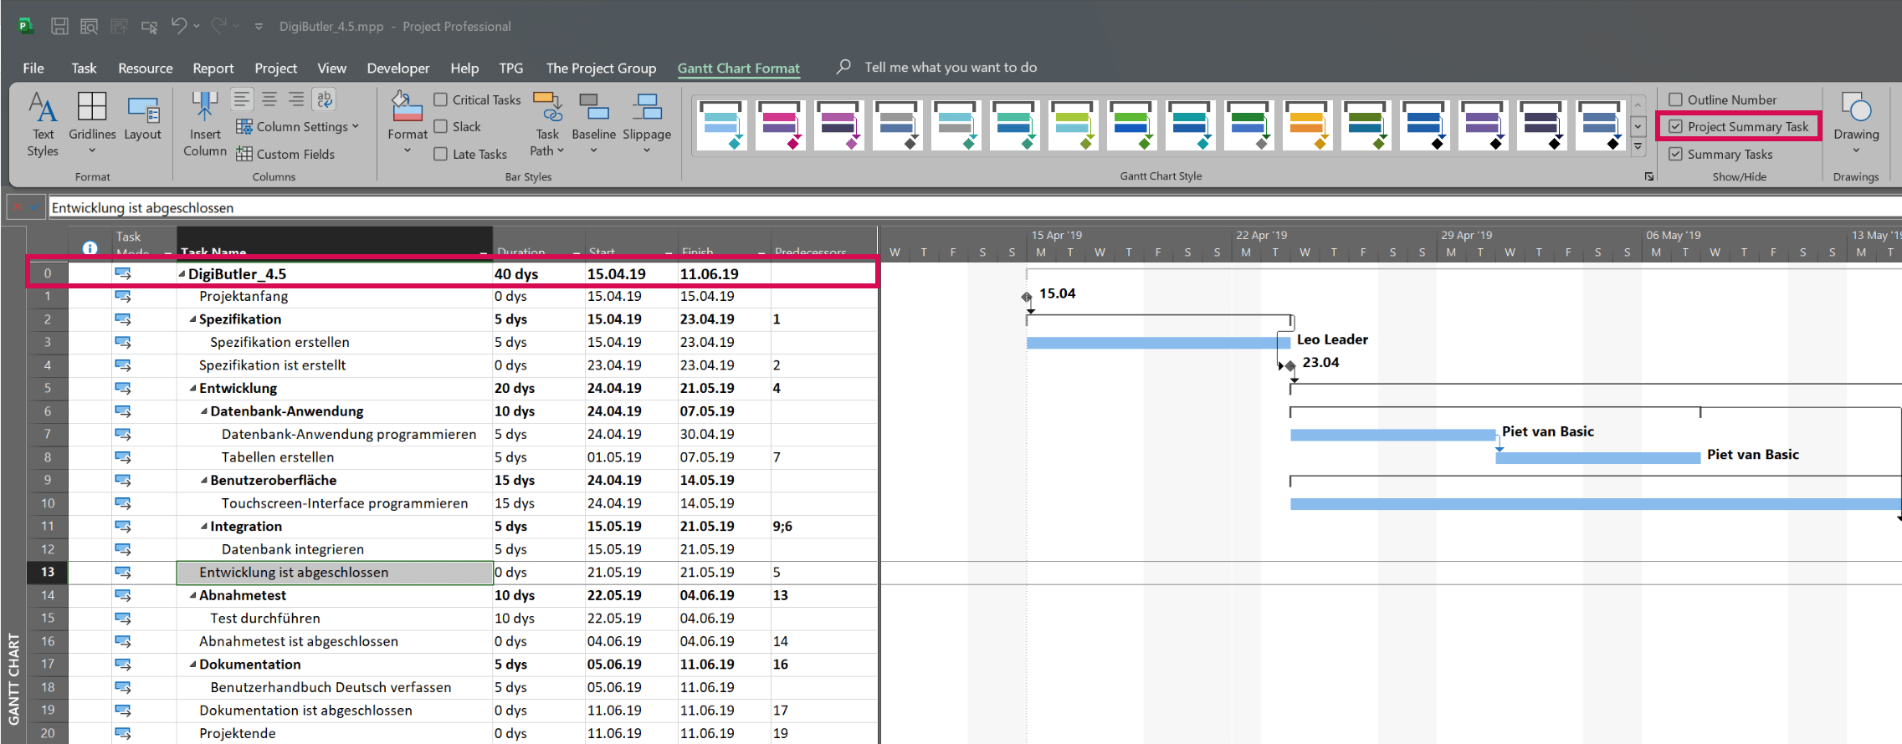Screen dimensions: 1902x744
Task: Open the Column Settings dropdown
Action: coord(301,127)
